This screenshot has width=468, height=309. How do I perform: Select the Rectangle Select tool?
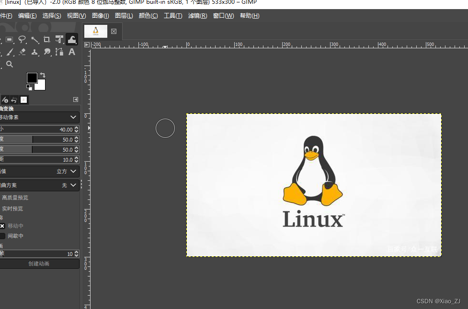click(x=9, y=39)
